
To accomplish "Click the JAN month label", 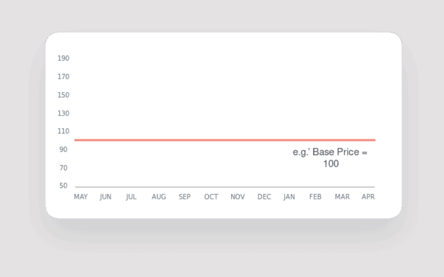I will coord(289,197).
